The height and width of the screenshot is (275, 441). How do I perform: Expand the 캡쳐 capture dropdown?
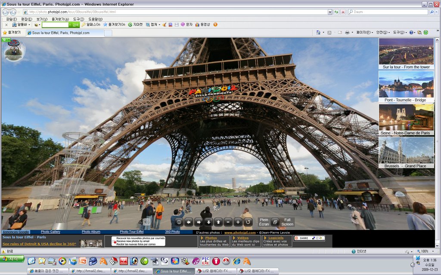coord(159,24)
